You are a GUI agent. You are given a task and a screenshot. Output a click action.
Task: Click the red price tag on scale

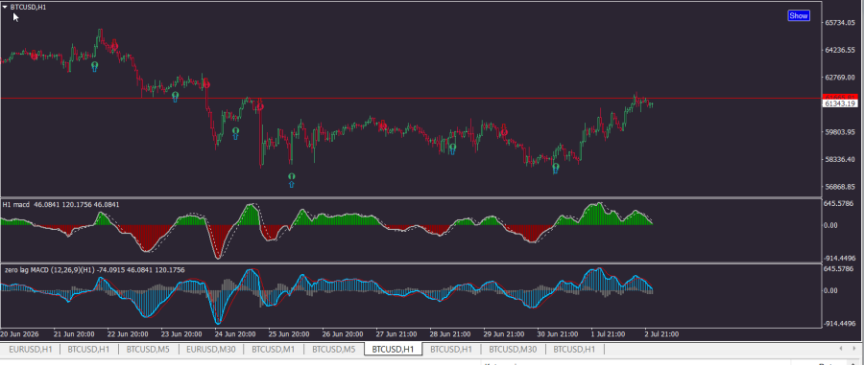tap(840, 97)
